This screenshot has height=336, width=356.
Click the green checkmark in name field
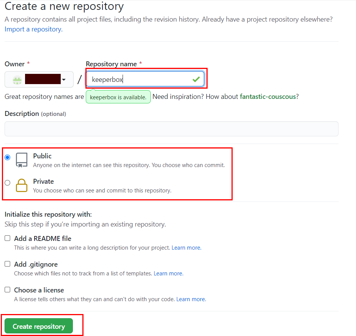196,79
